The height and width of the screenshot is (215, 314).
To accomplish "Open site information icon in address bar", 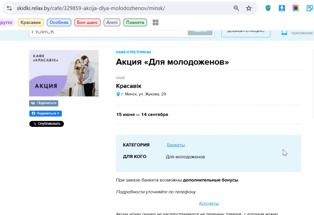I will tap(9, 8).
